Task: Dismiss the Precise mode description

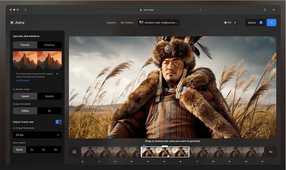Action: click(57, 74)
